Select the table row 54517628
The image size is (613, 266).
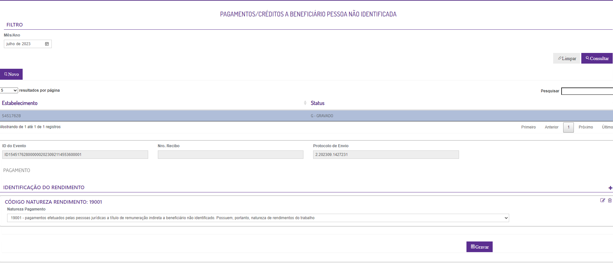coord(306,116)
